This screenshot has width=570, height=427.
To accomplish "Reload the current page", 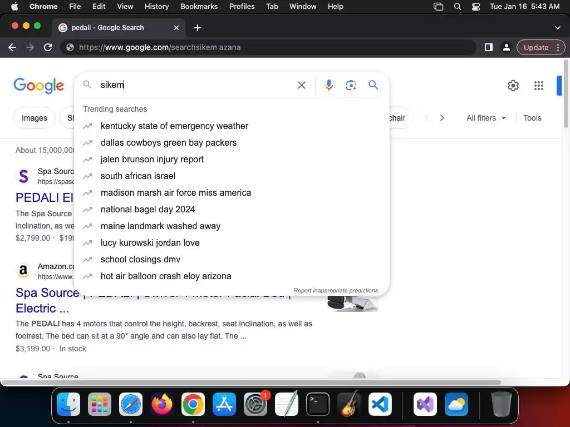I will click(x=48, y=47).
